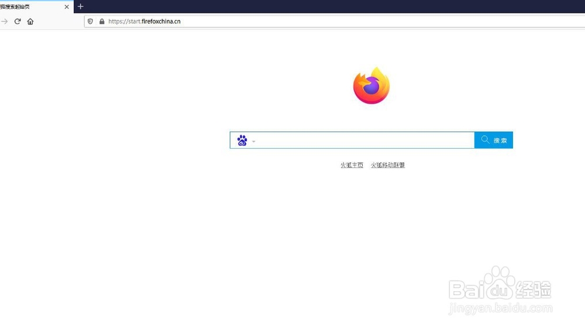Open the 火狐移动联盟 link
Screen dimensions: 585x328
(388, 165)
